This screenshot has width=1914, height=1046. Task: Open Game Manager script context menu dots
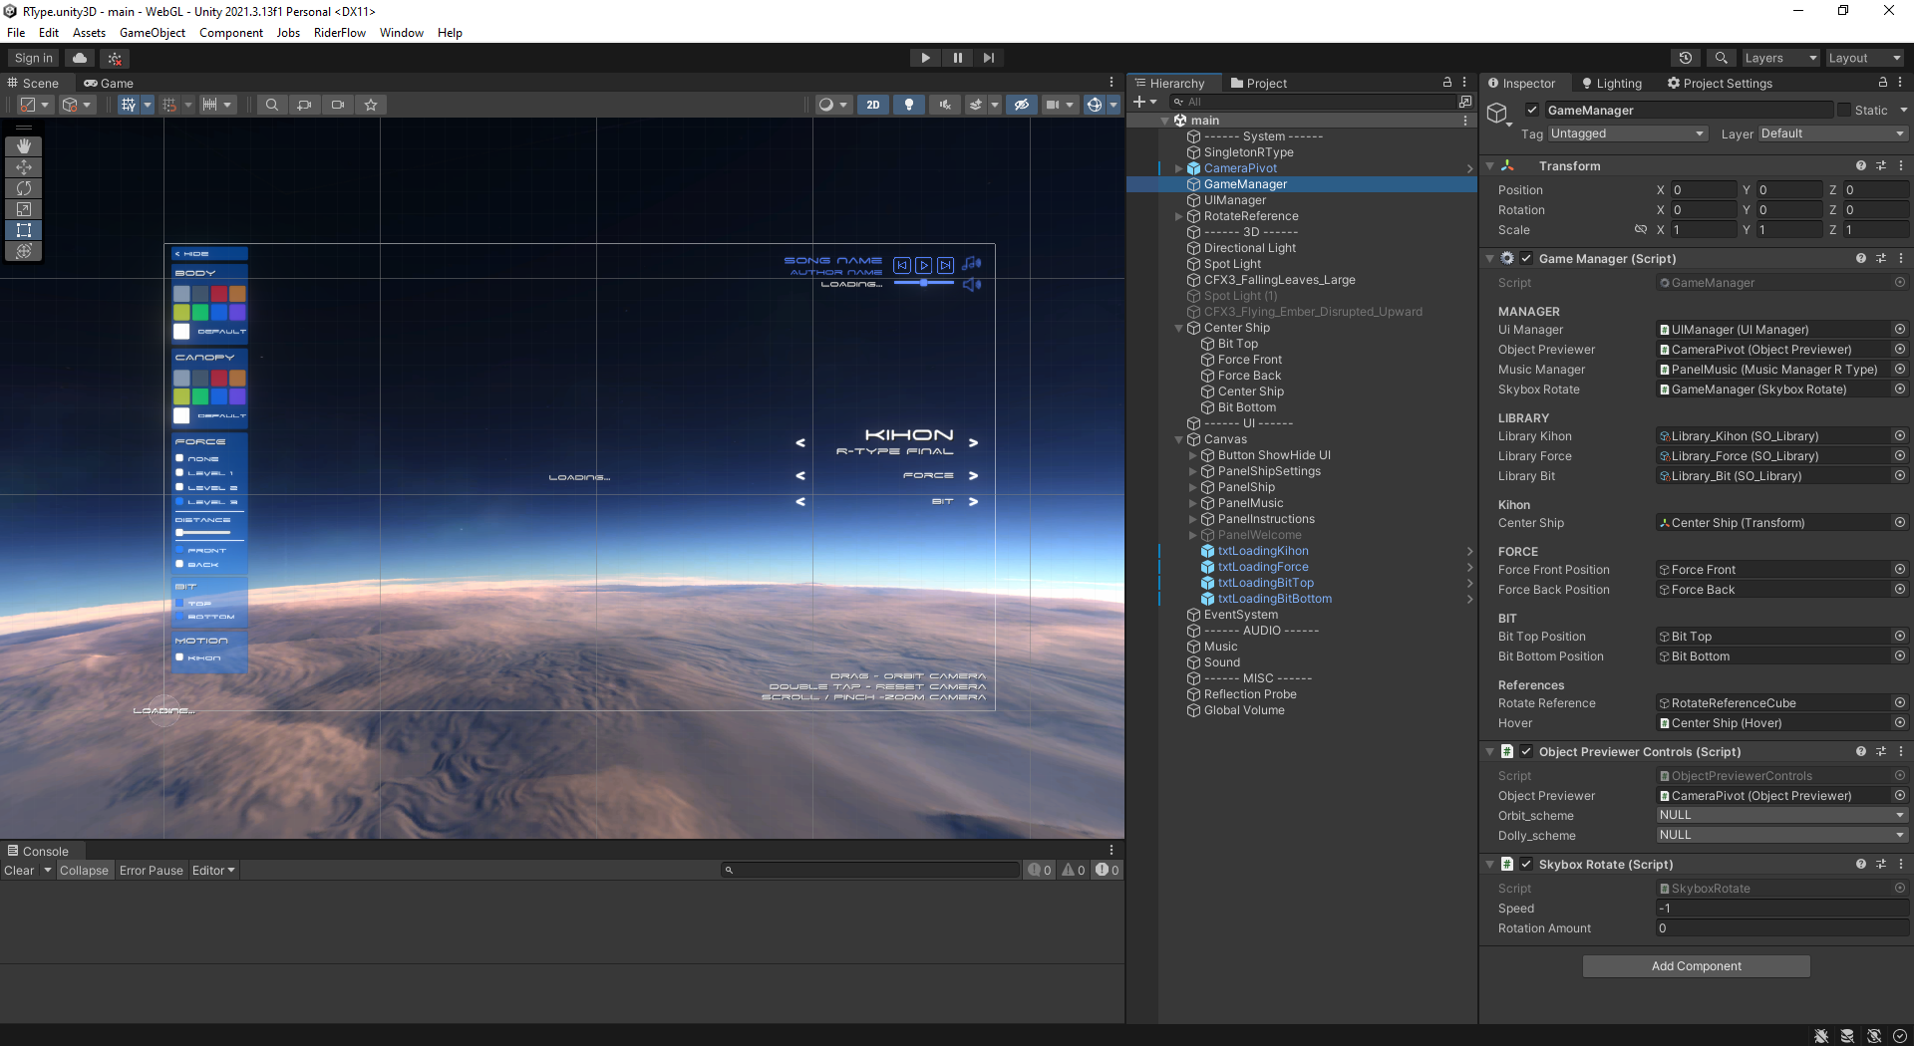pyautogui.click(x=1901, y=258)
